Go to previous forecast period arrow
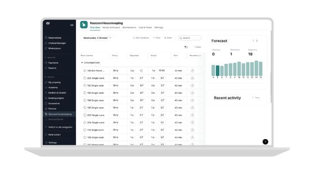 tap(253, 41)
